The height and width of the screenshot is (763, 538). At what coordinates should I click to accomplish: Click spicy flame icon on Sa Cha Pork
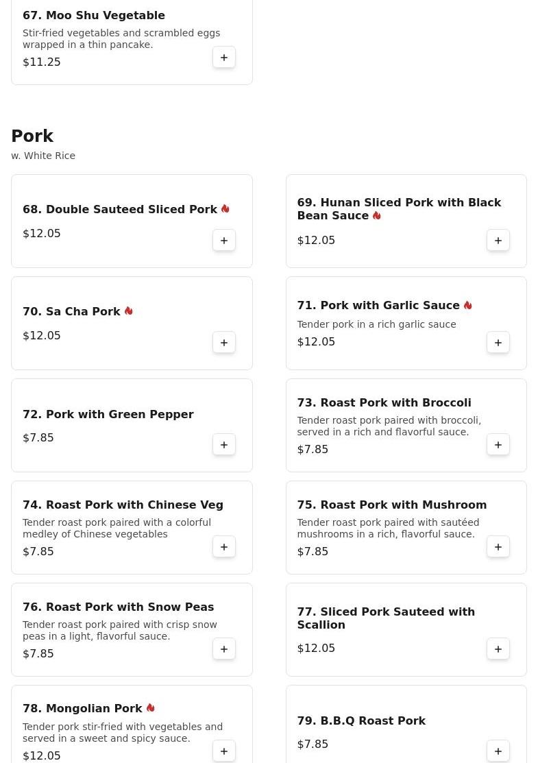click(x=129, y=311)
